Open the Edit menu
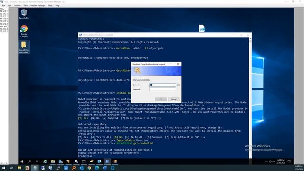Screen dimensions: 304x171 9,5
